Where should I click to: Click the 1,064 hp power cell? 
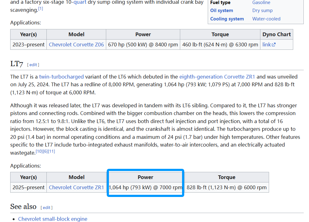tap(146, 187)
